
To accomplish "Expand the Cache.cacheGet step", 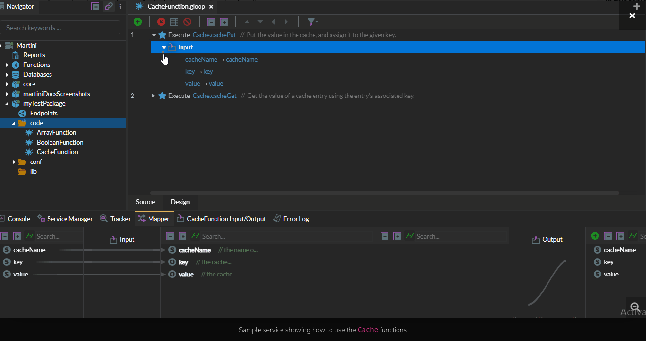I will click(153, 96).
